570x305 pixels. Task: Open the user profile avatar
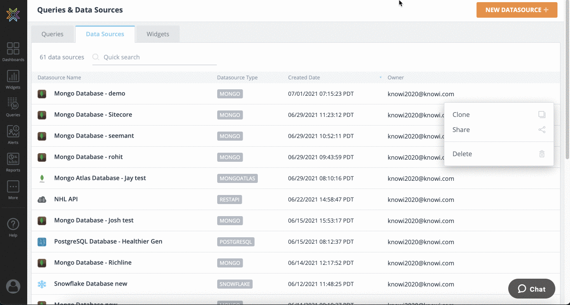coord(13,286)
